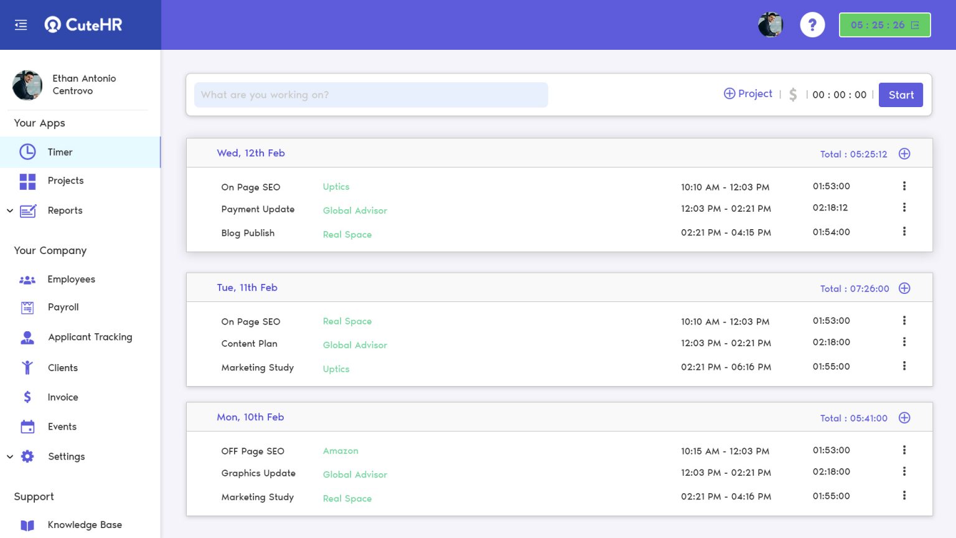Open the help question mark icon
This screenshot has width=956, height=538.
tap(812, 25)
